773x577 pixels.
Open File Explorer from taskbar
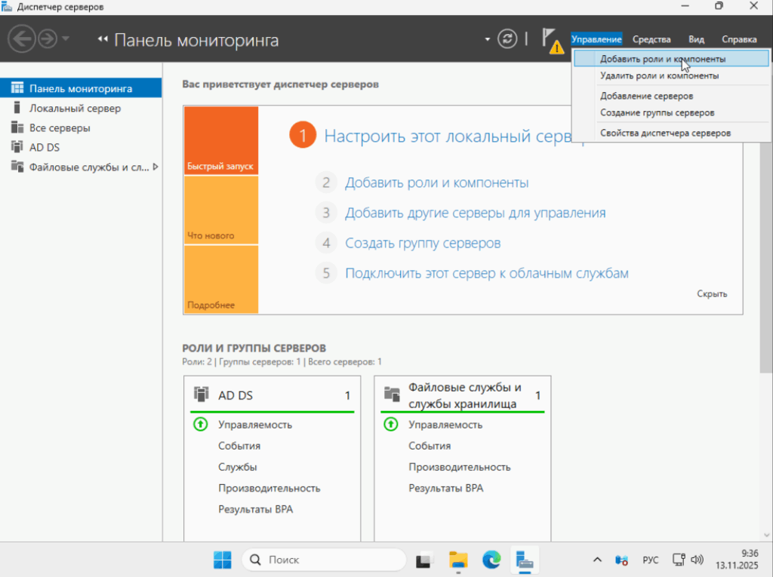click(x=458, y=560)
